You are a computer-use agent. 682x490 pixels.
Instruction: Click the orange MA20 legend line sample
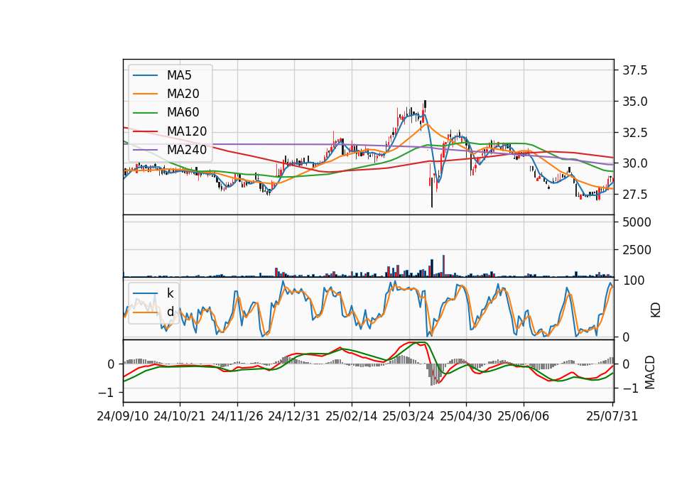click(x=145, y=94)
